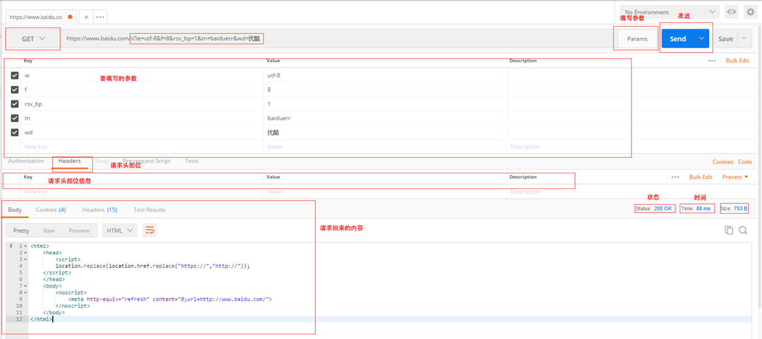Expand the Send button dropdown arrow
This screenshot has width=762, height=339.
point(701,39)
